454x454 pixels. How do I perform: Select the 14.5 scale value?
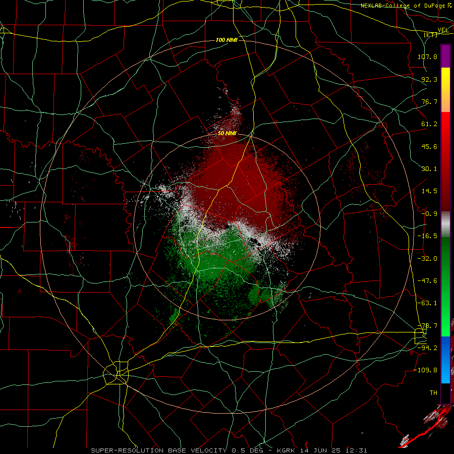(x=429, y=191)
